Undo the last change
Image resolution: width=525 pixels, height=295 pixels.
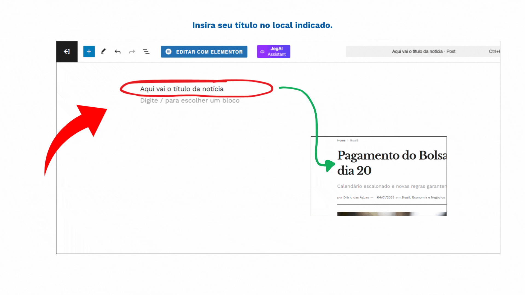click(118, 52)
